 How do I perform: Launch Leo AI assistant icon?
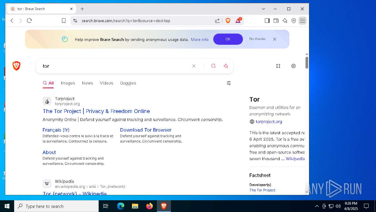coord(285,21)
